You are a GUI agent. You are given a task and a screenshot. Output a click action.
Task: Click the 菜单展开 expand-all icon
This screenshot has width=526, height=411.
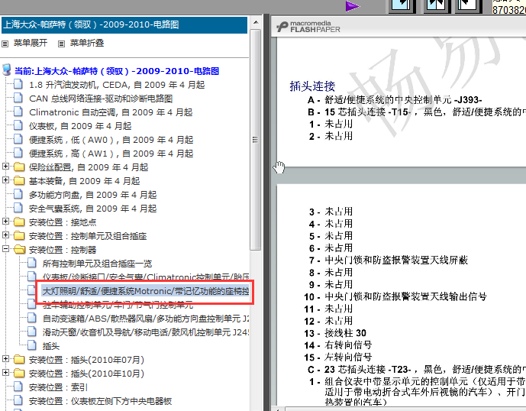click(x=5, y=44)
